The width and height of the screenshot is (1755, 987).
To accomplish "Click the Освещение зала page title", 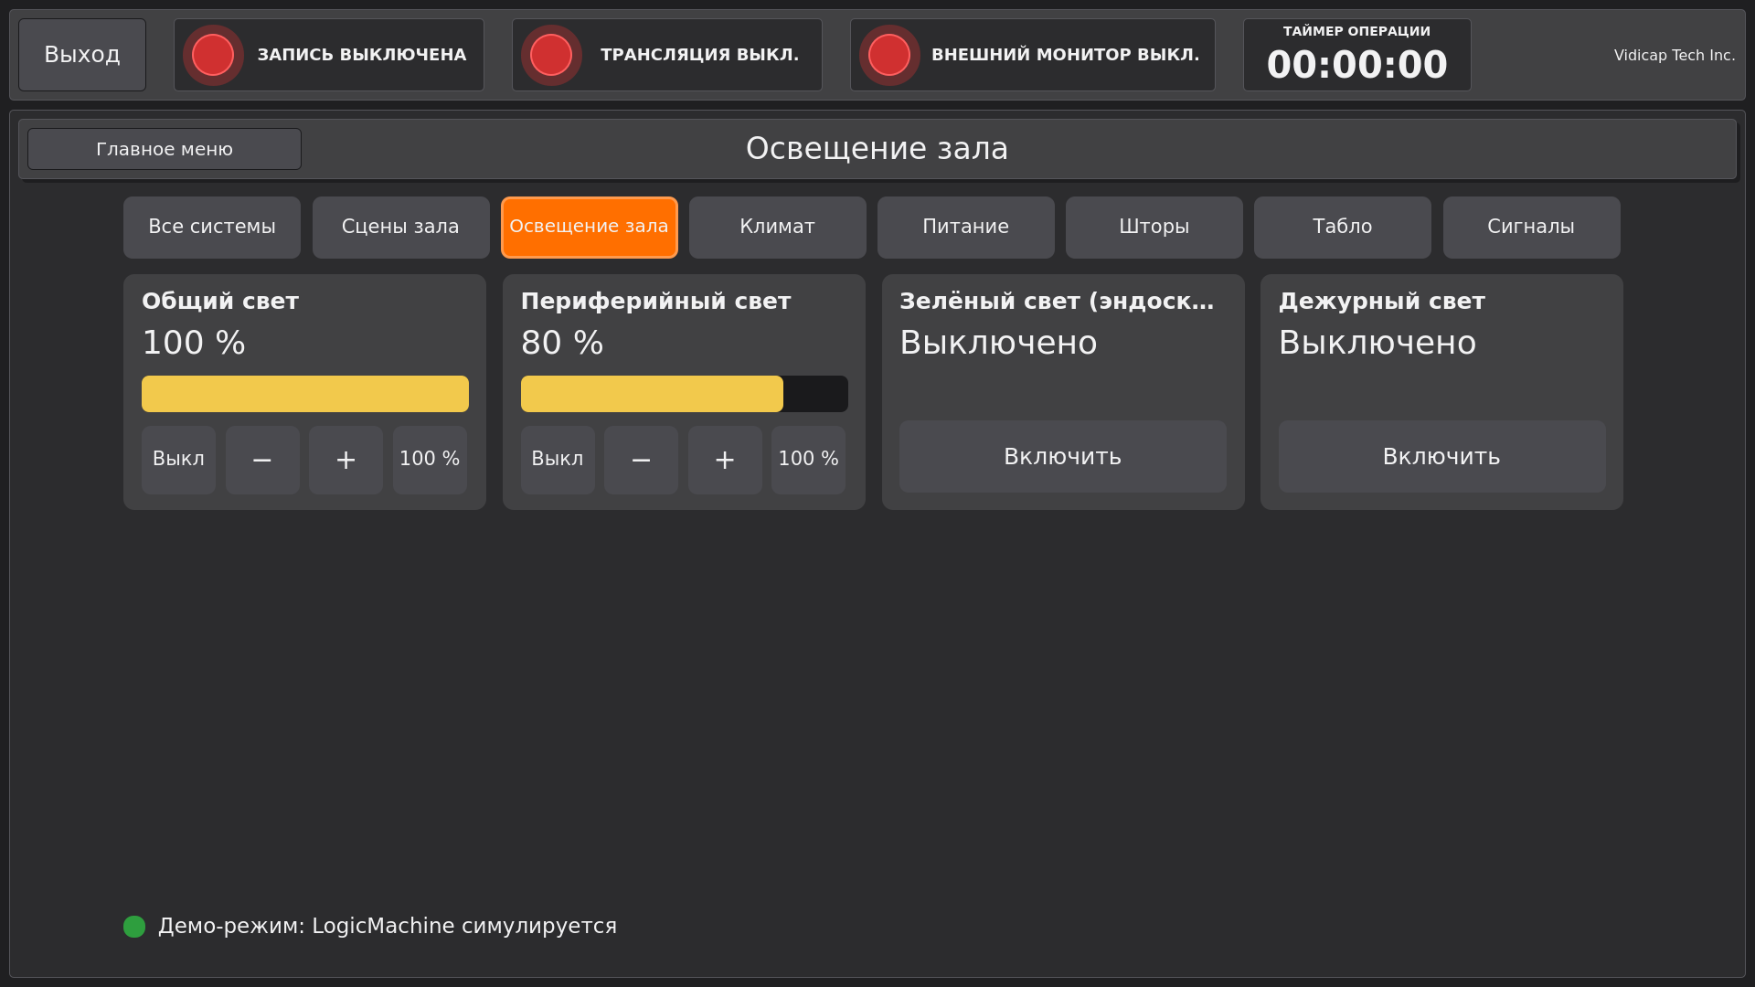I will pos(877,149).
